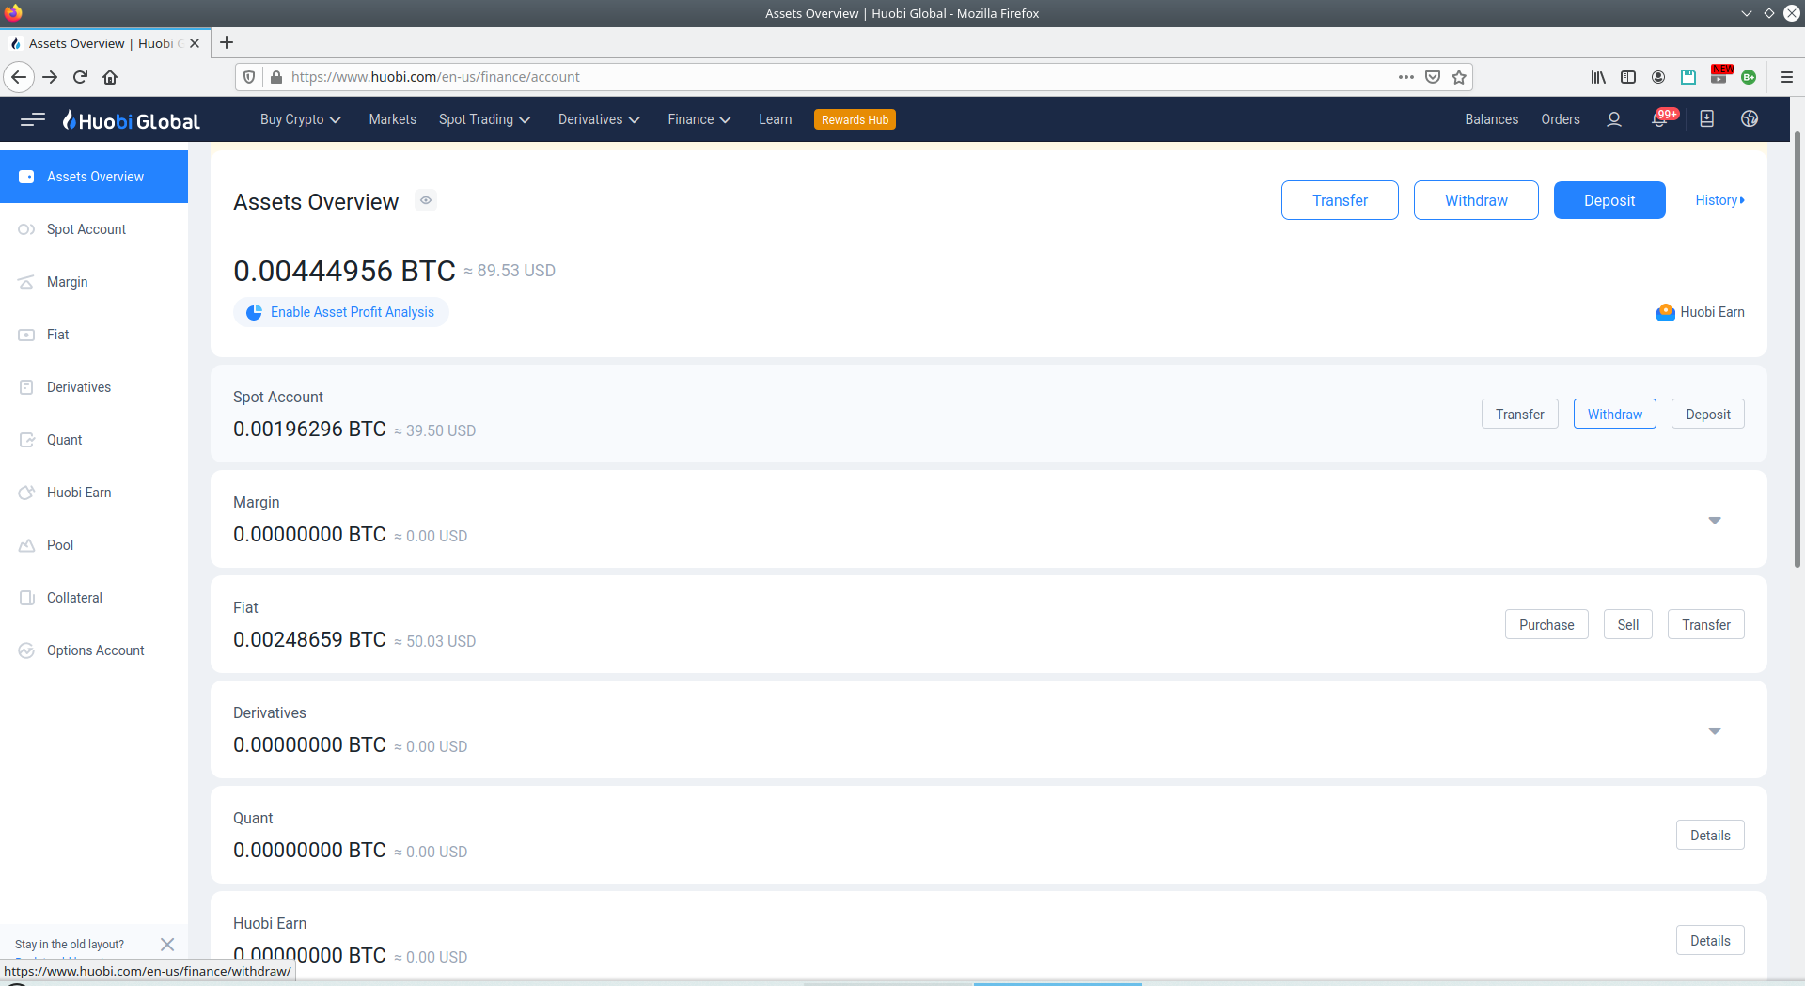Open Collateral in the sidebar
Image resolution: width=1805 pixels, height=986 pixels.
pos(94,598)
